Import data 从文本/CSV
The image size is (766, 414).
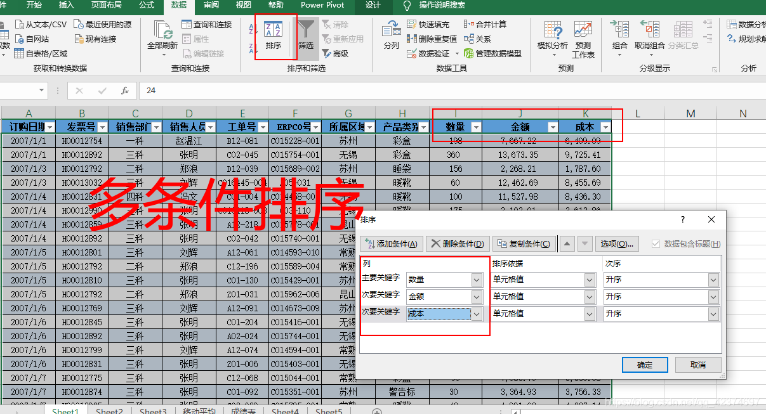click(x=41, y=24)
